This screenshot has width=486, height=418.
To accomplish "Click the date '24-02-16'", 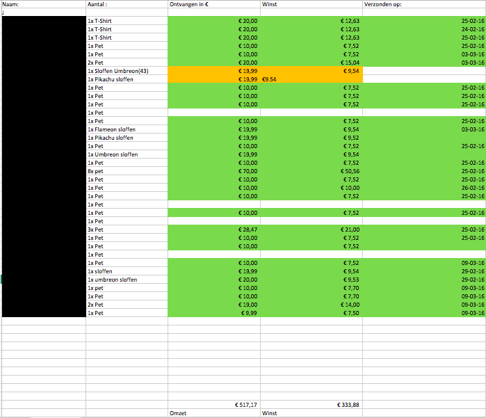I will [424, 29].
